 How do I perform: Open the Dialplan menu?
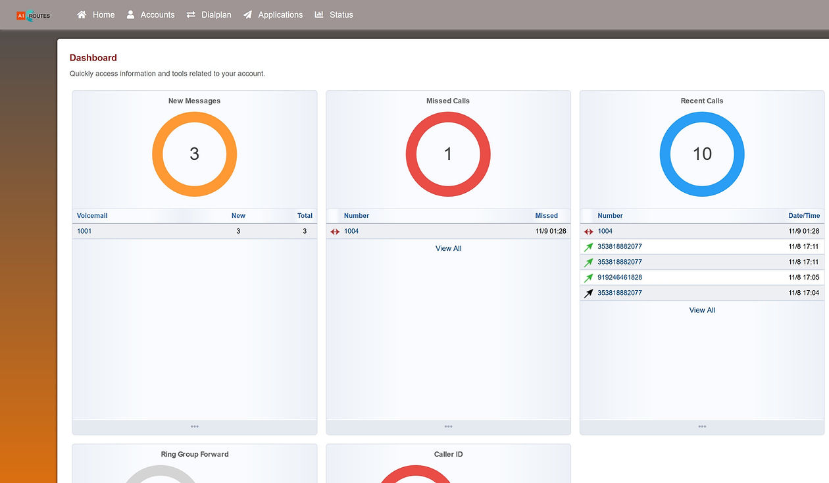click(209, 14)
